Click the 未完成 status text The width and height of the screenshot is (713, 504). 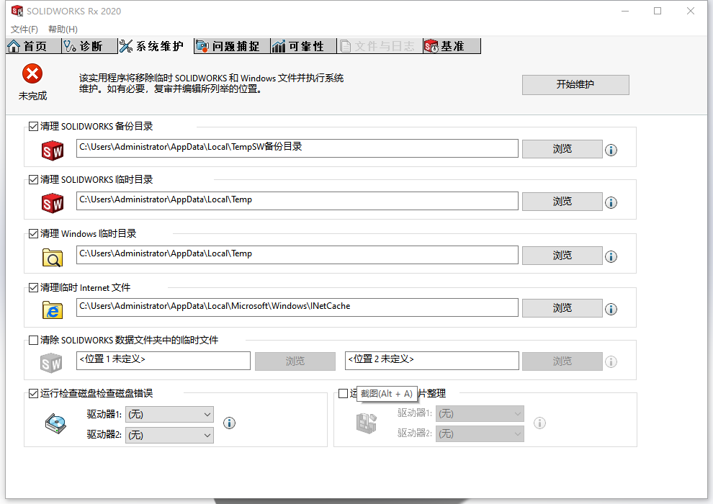coord(32,96)
